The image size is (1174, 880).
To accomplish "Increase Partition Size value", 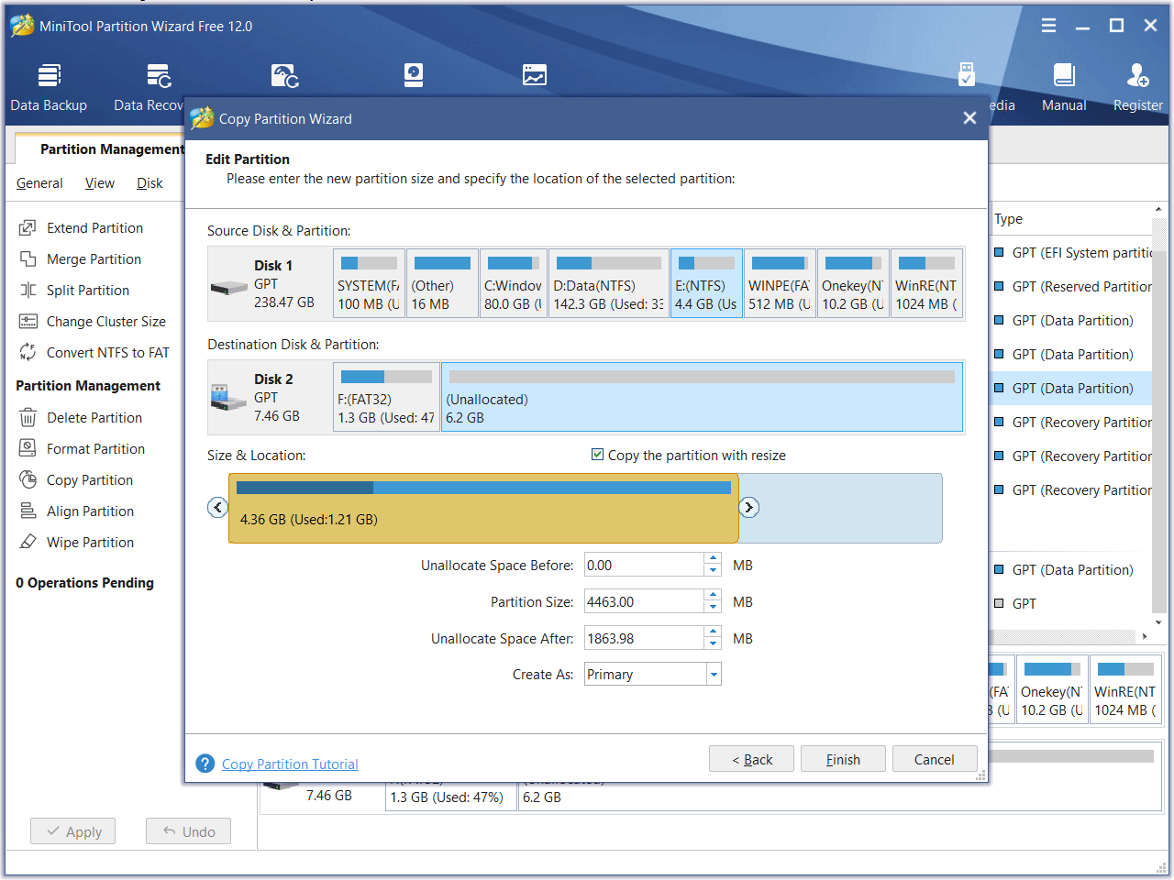I will click(x=713, y=596).
